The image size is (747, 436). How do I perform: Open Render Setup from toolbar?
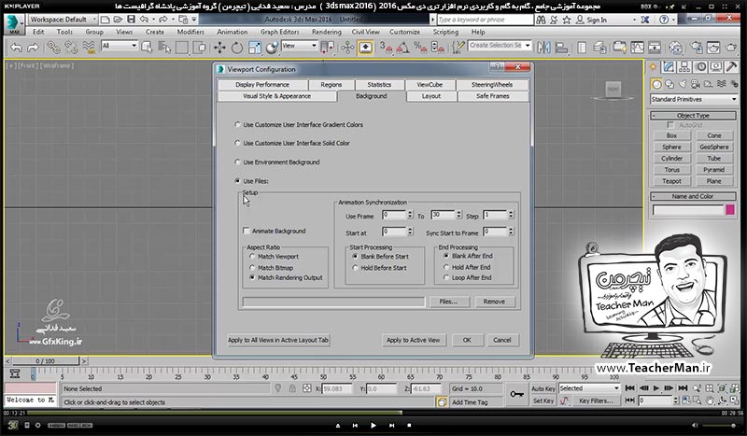pyautogui.click(x=696, y=47)
